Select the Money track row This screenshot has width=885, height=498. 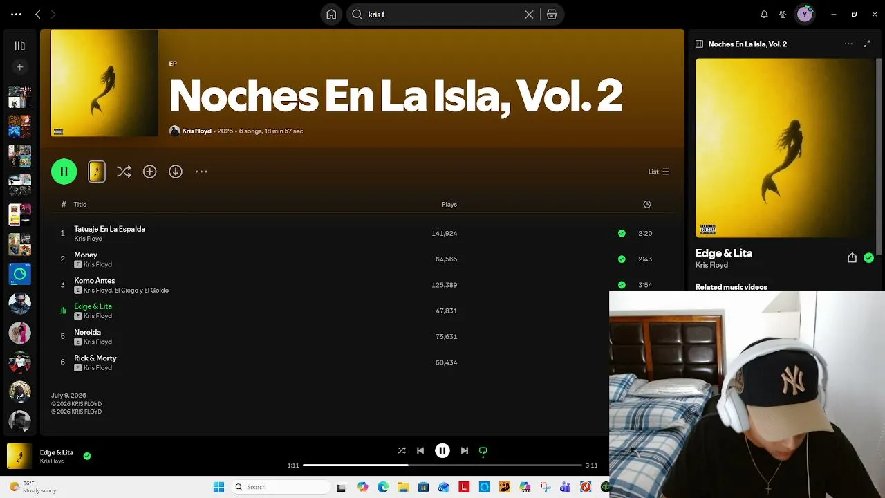coord(362,259)
